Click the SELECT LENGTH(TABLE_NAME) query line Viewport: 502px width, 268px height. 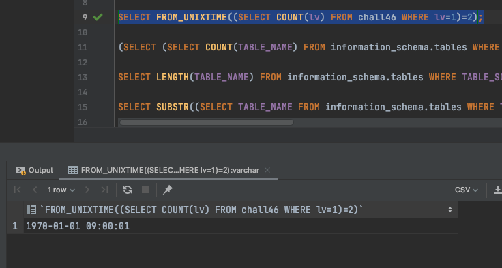pyautogui.click(x=310, y=78)
